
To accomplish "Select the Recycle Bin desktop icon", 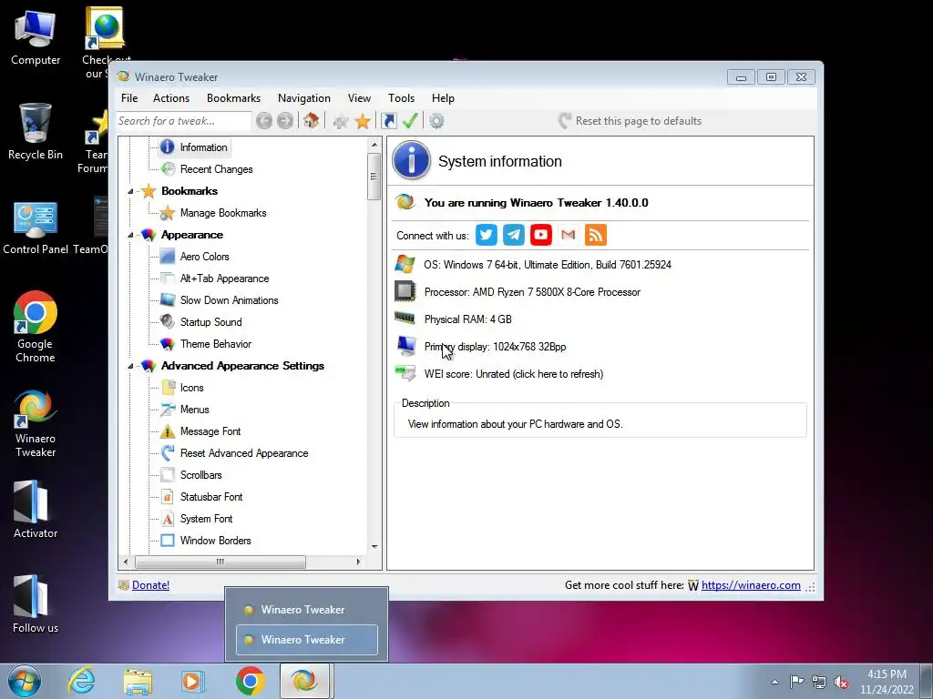I will pos(36,131).
